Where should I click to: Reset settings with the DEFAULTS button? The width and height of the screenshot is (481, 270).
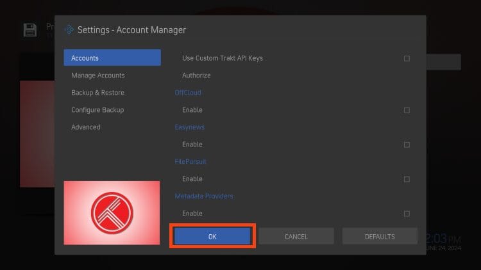(380, 236)
